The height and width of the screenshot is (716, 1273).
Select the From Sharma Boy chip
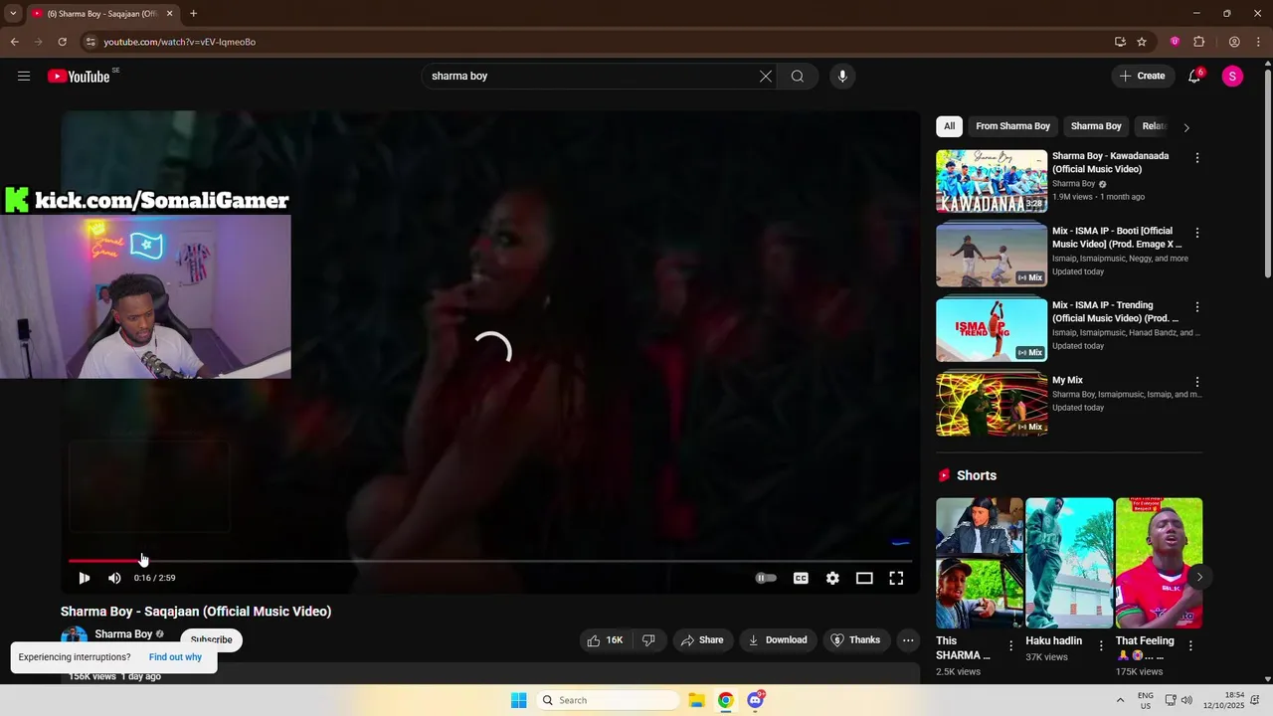pyautogui.click(x=1012, y=126)
